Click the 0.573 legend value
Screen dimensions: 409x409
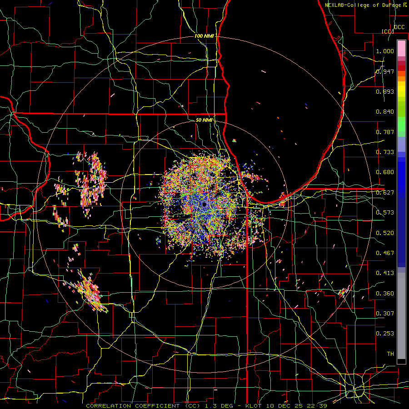385,213
